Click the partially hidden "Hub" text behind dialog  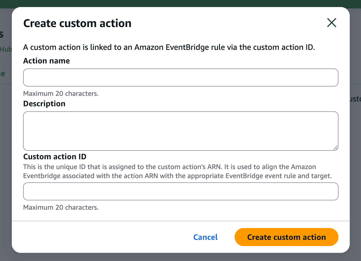(6, 49)
